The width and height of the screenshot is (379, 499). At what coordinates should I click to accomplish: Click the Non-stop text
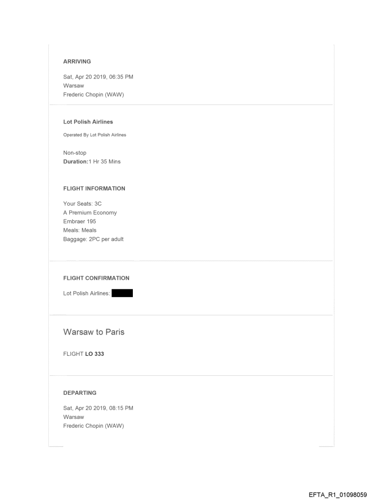[x=75, y=153]
